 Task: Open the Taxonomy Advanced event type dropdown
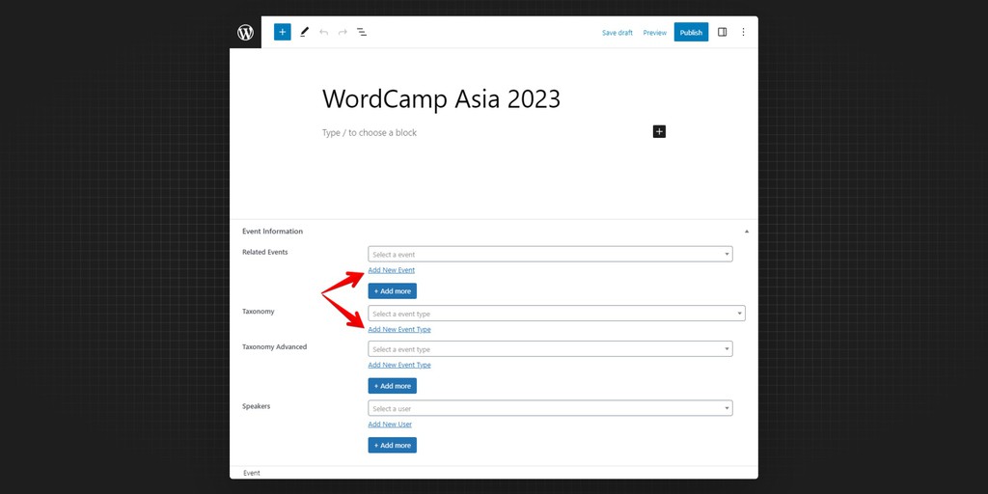[550, 349]
